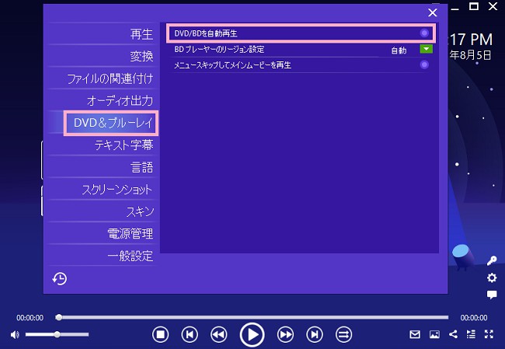
Task: Toggle the repeat/loop mode icon
Action: 343,334
